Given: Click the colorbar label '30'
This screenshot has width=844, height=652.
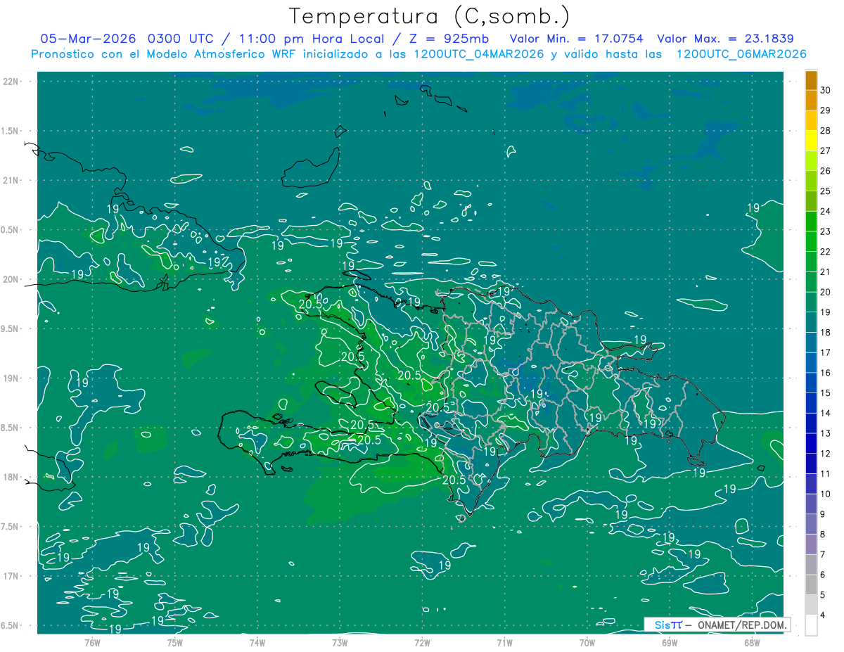Looking at the screenshot, I should click(x=826, y=90).
